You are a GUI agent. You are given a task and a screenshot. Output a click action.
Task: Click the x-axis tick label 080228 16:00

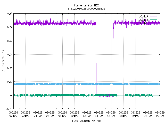[x=111, y=114]
